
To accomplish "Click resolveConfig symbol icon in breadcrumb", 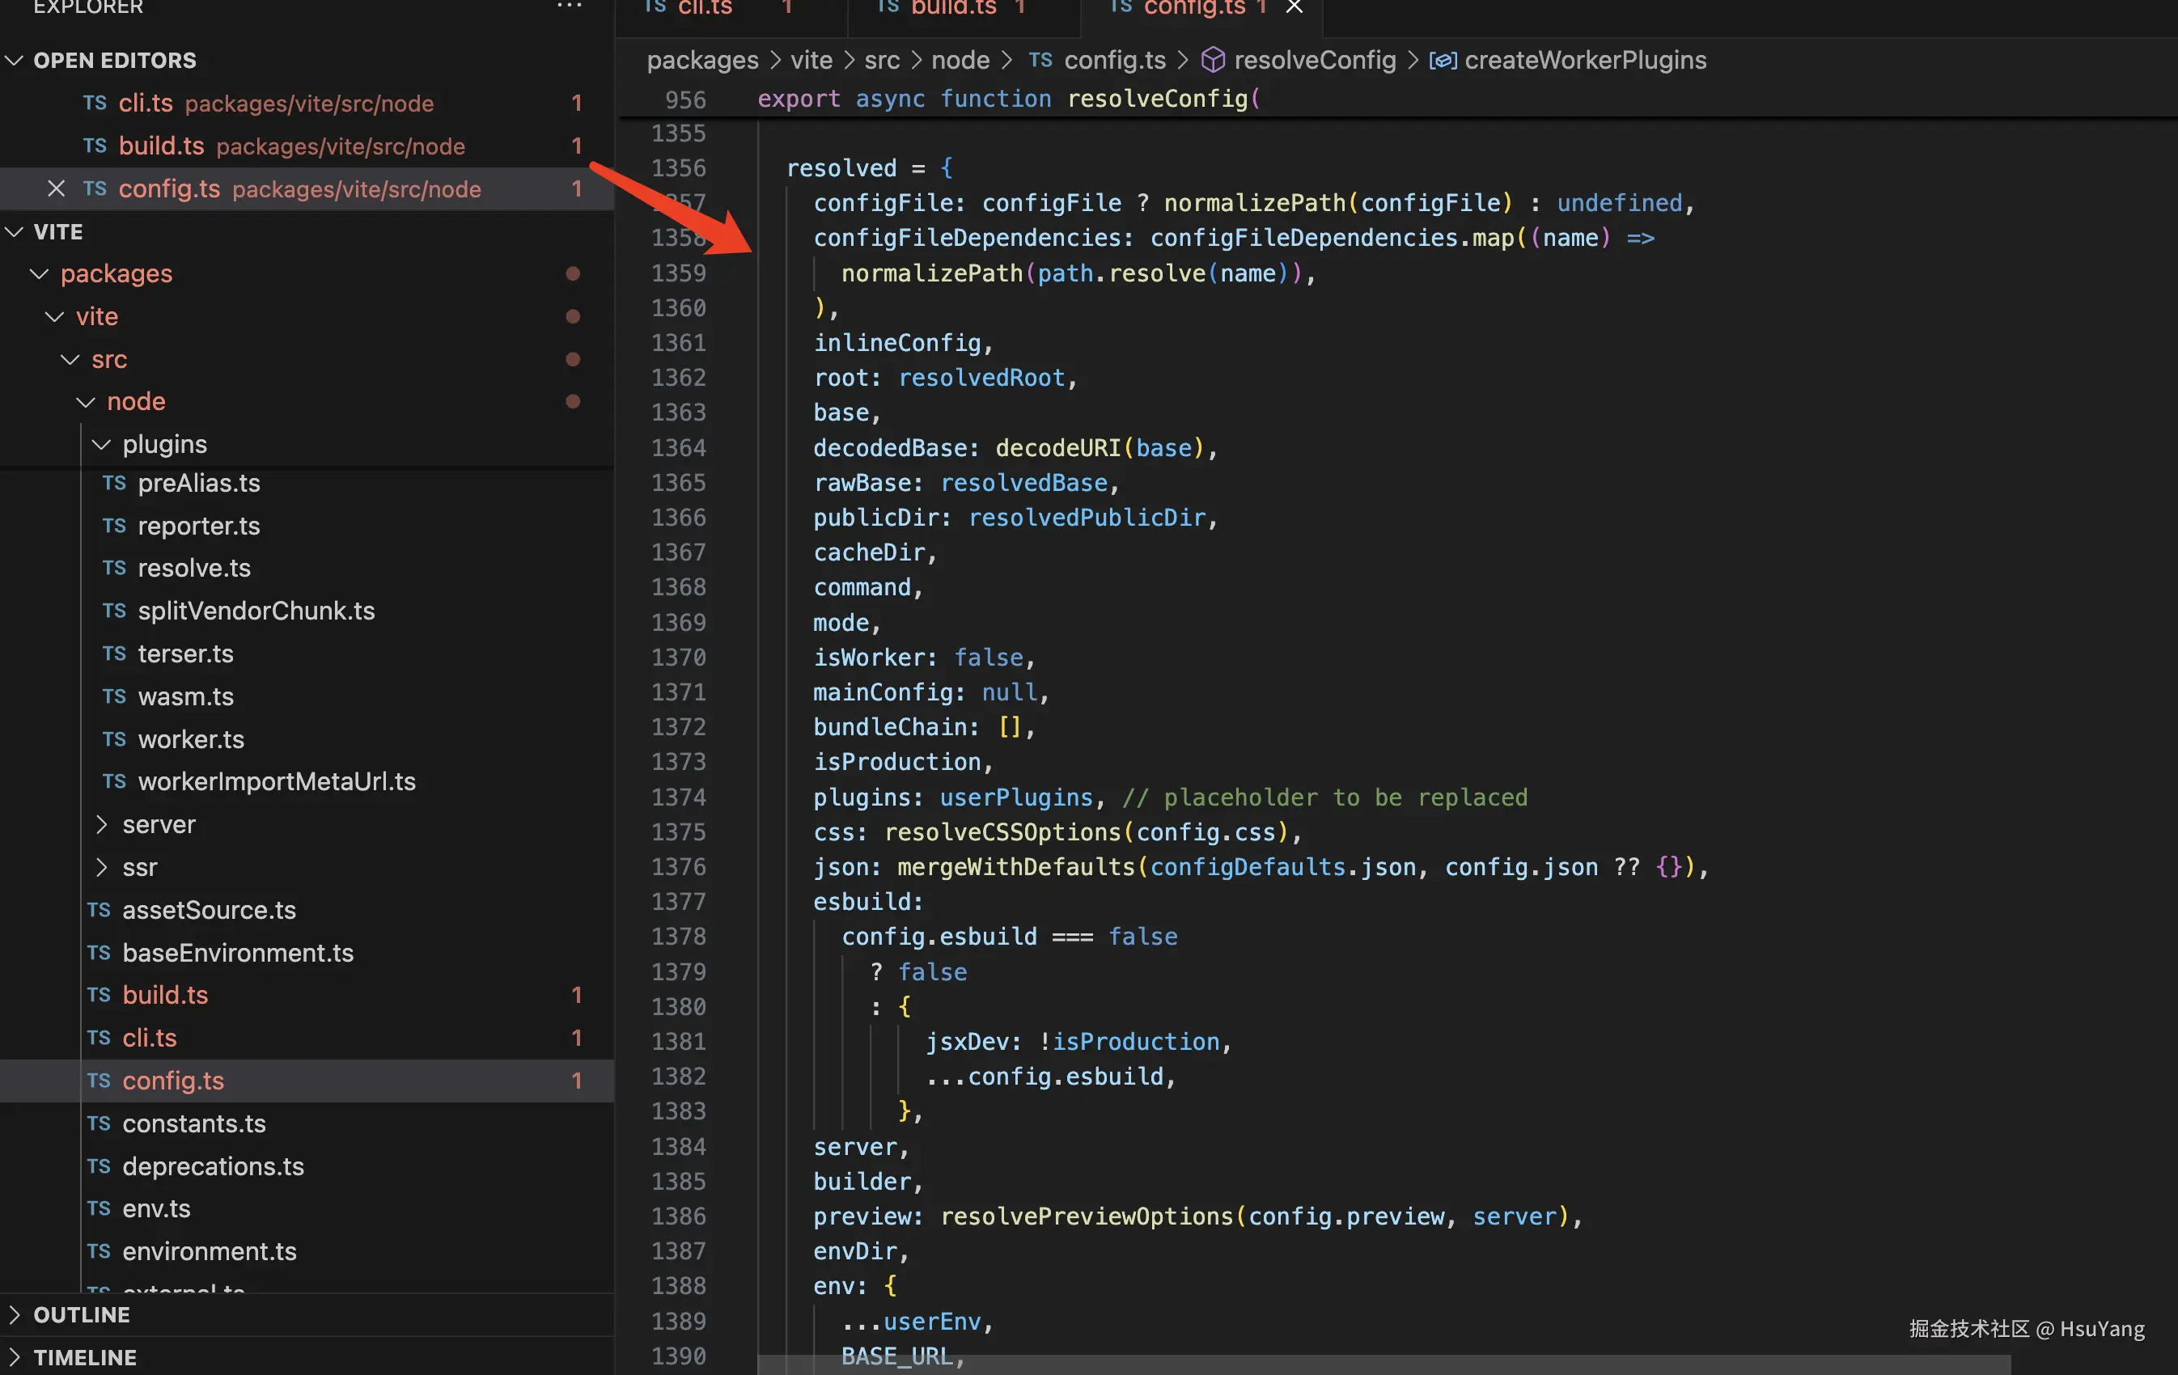I will click(x=1212, y=61).
